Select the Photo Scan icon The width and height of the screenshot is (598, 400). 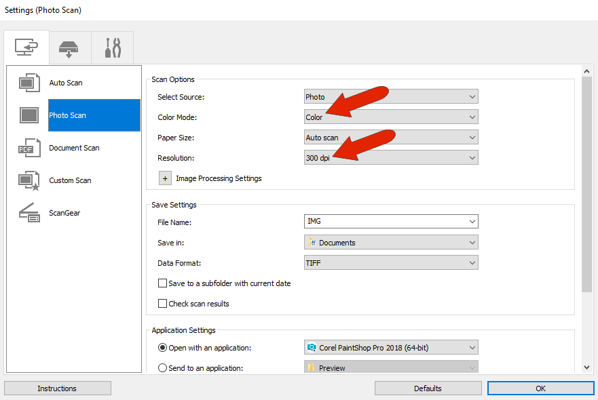(x=30, y=115)
